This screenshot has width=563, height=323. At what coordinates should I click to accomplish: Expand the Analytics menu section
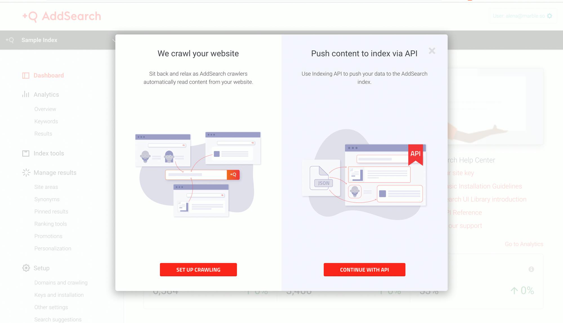pyautogui.click(x=46, y=94)
